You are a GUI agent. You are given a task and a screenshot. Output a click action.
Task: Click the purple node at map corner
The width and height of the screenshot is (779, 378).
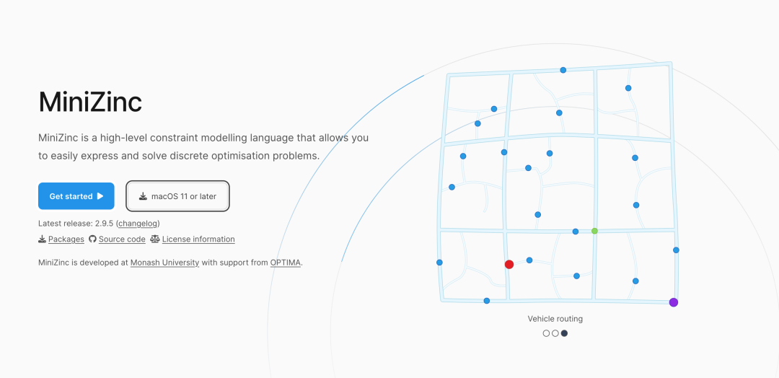pos(674,302)
